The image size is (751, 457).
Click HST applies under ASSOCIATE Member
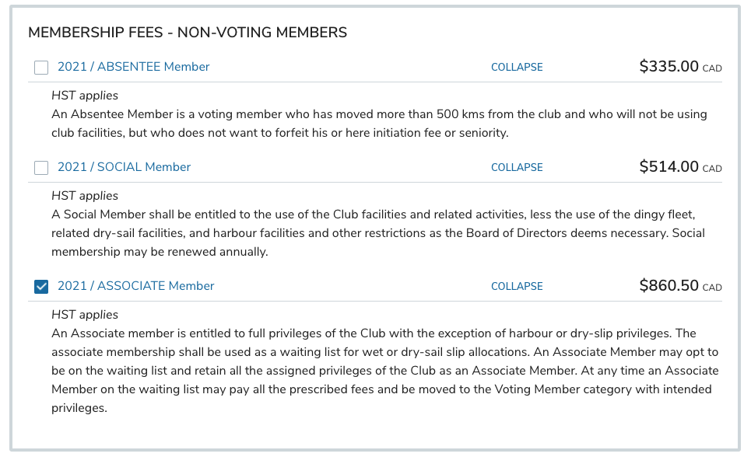[x=85, y=315]
